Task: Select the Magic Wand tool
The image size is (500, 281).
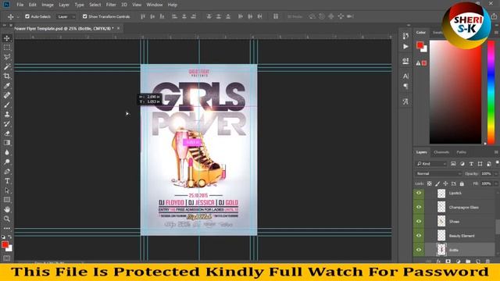Action: point(7,66)
